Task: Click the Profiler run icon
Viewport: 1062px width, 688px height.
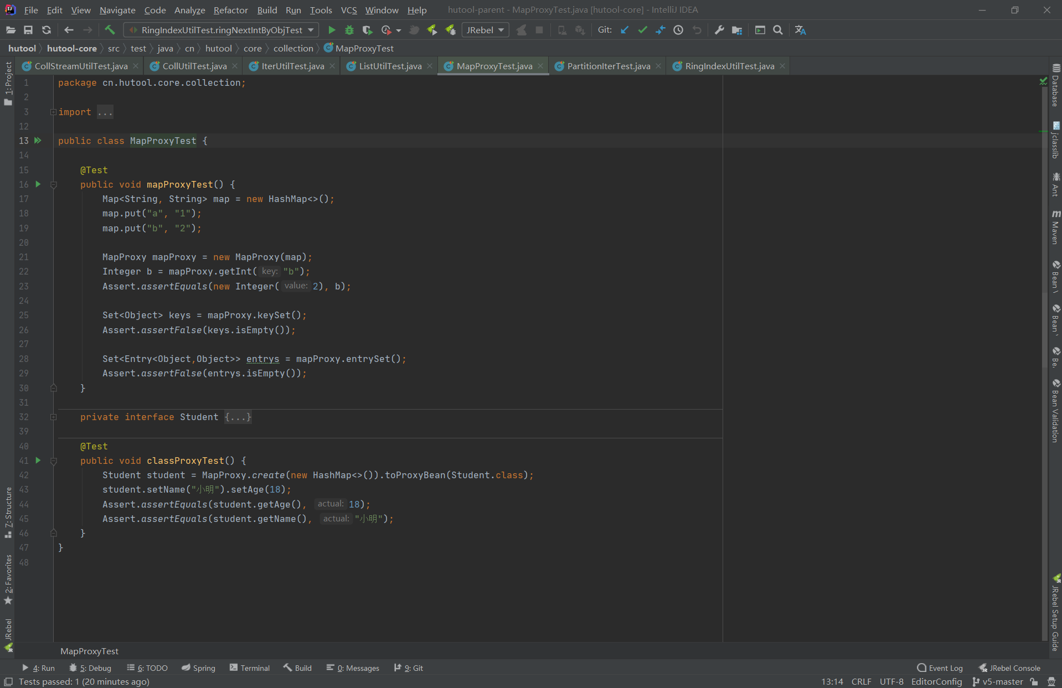Action: (x=386, y=30)
